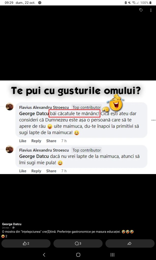Like the post with thumbs-up button
The height and width of the screenshot is (260, 156).
[26, 243]
